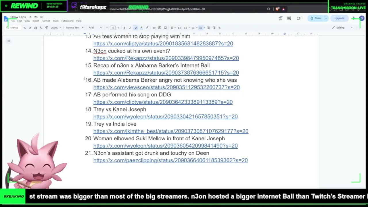
Task: Open the Edit menu
Action: tap(19, 21)
